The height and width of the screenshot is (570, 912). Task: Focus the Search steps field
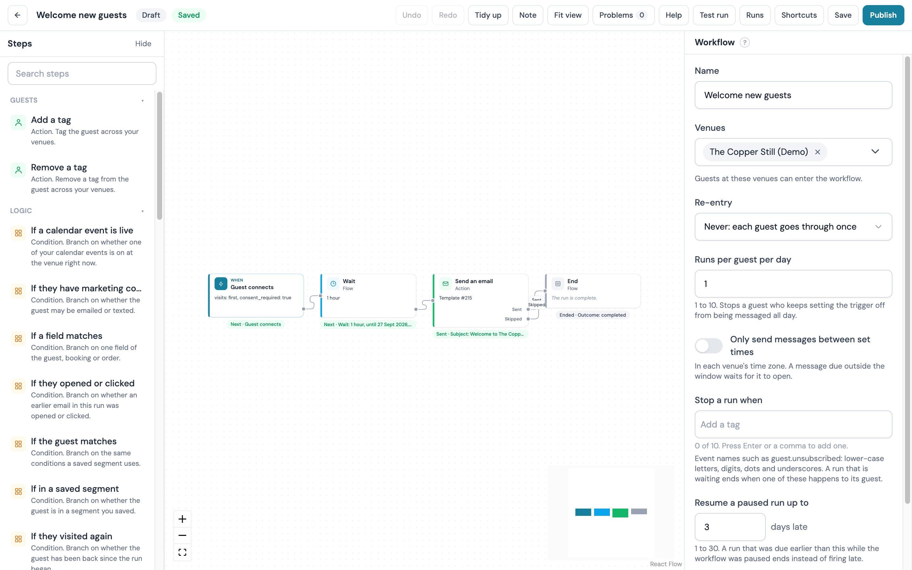(x=82, y=73)
